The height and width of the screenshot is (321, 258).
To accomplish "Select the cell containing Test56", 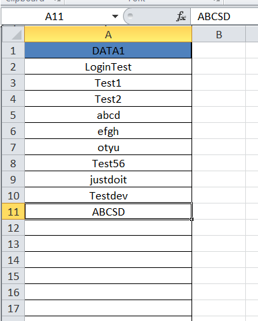I will click(x=108, y=163).
